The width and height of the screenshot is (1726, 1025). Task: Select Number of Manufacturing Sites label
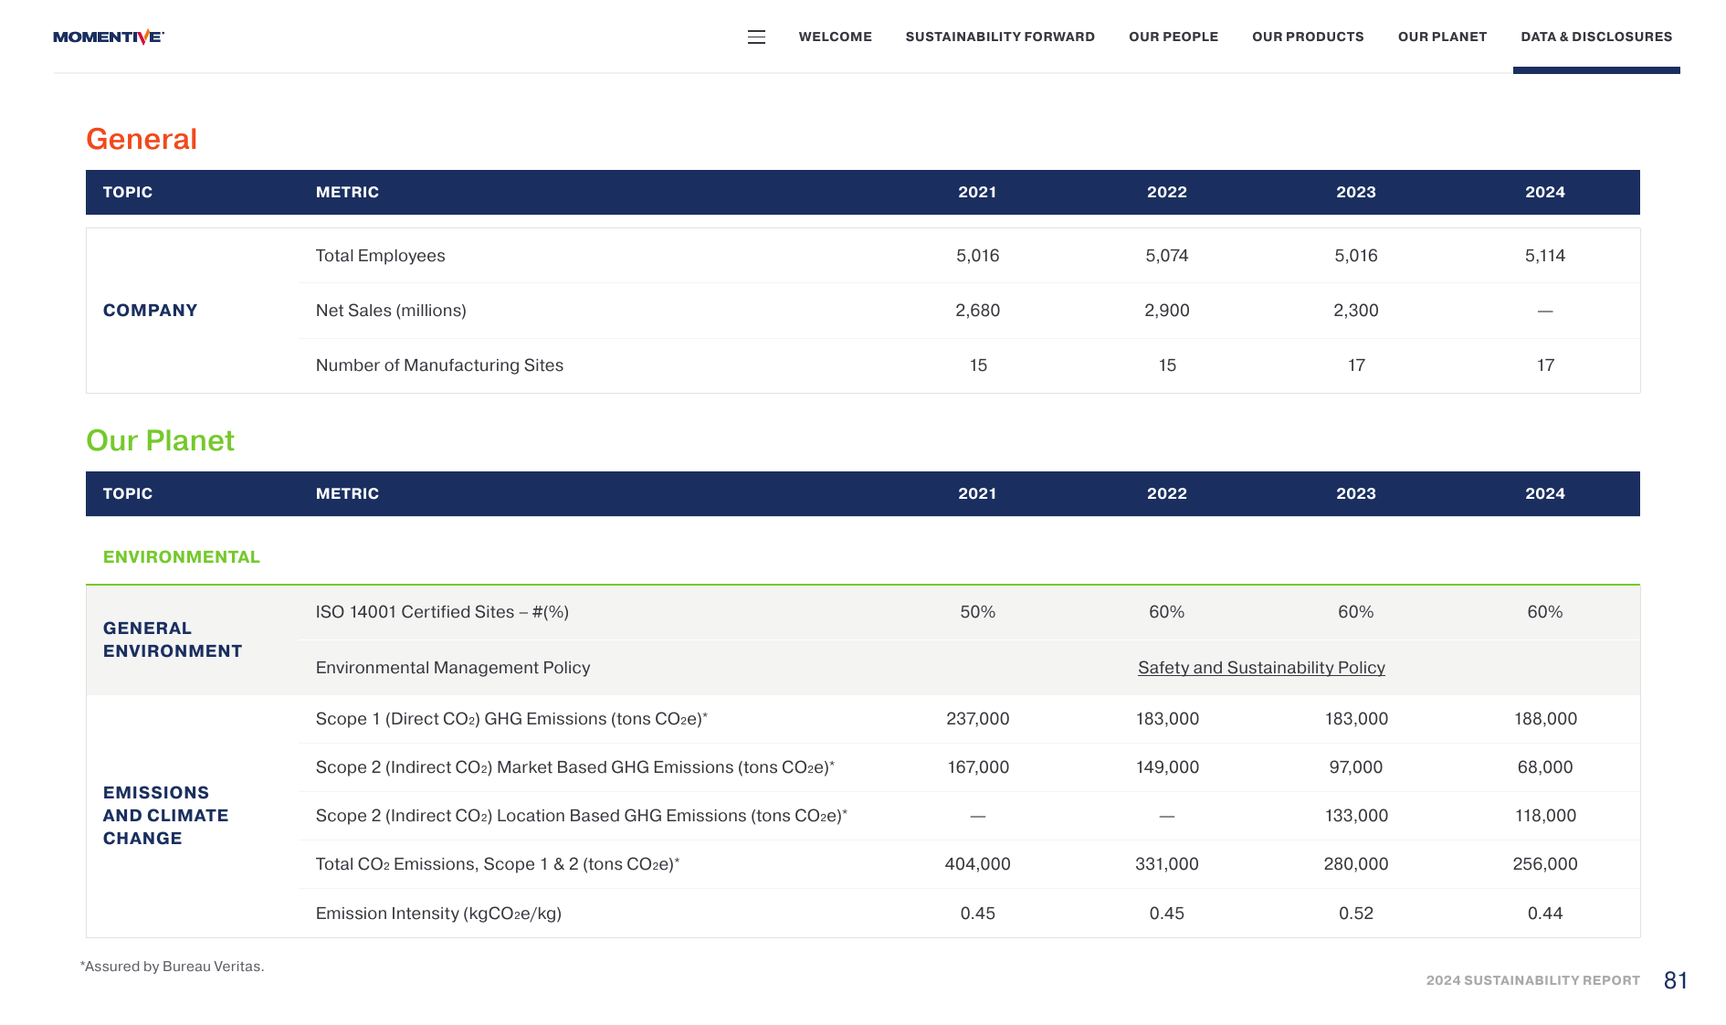(439, 365)
